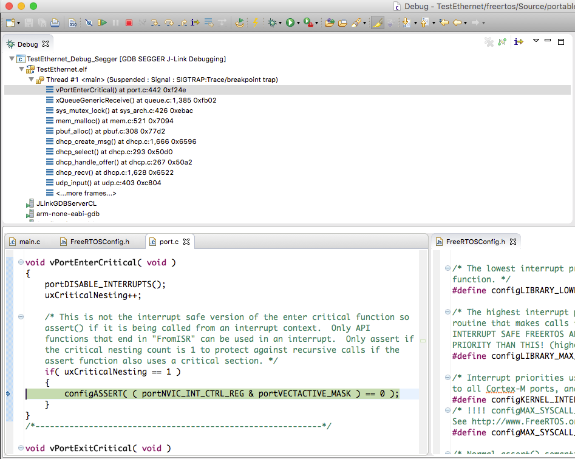
Task: Click the Last Edit Location icon
Action: coord(444,22)
